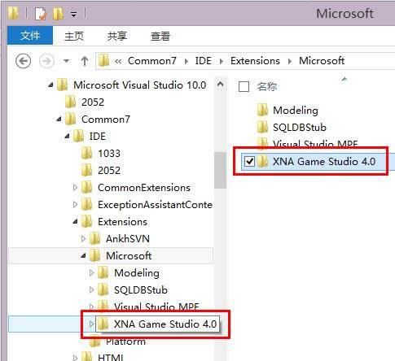Sort by the 名称 column header

point(267,87)
